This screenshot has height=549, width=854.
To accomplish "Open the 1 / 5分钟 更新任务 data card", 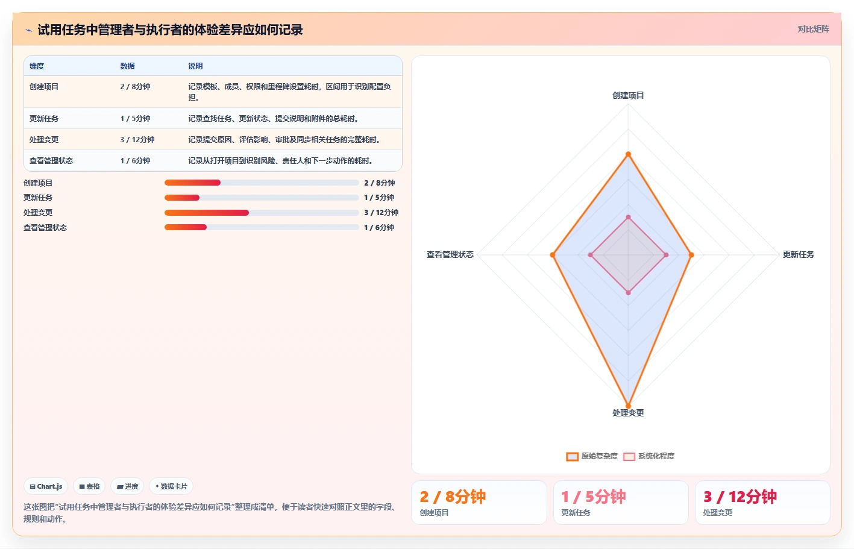I will coord(621,503).
